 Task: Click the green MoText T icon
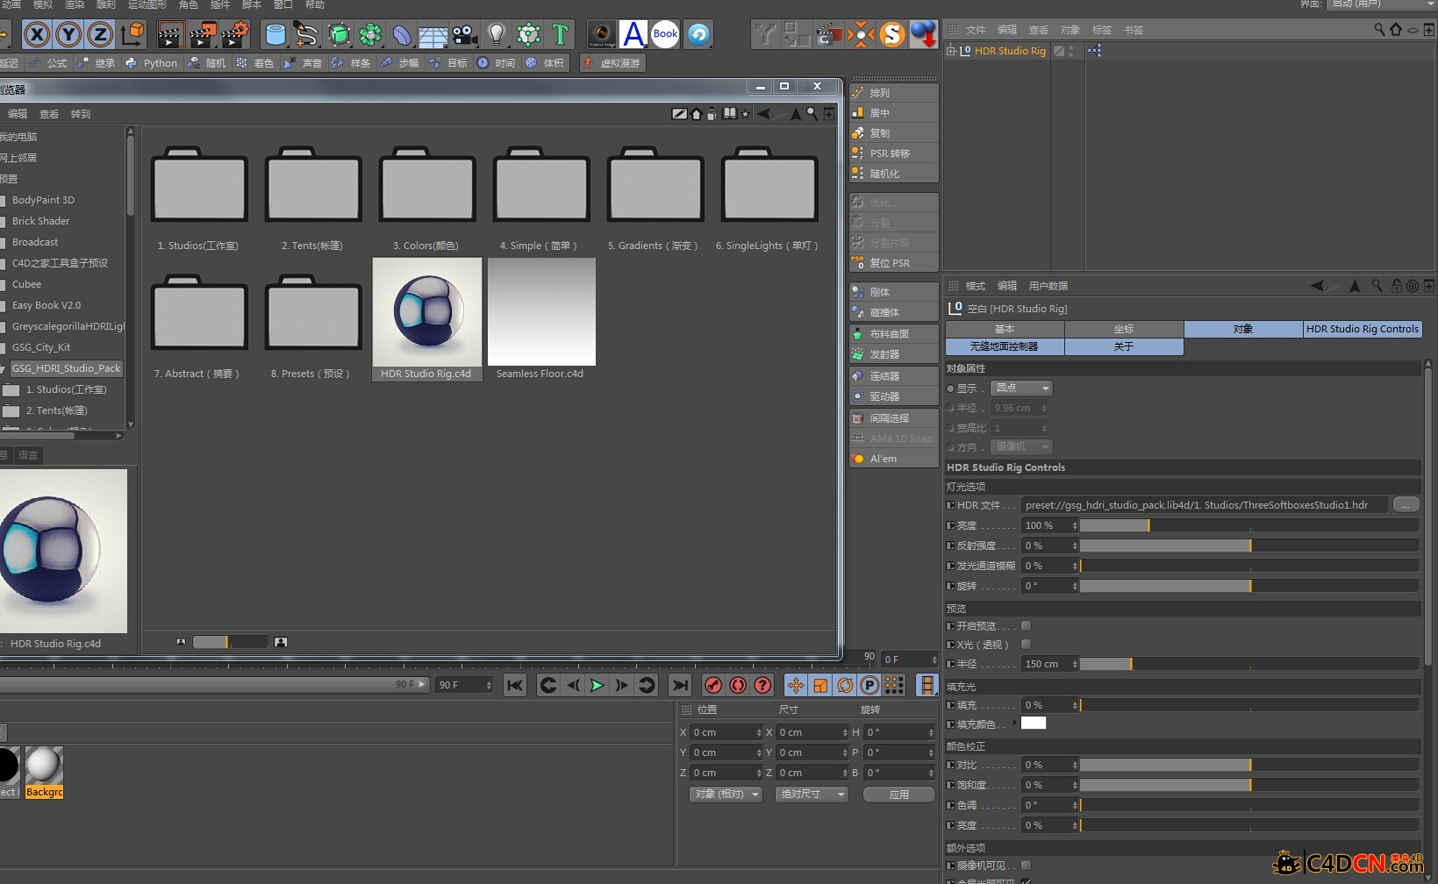tap(560, 35)
